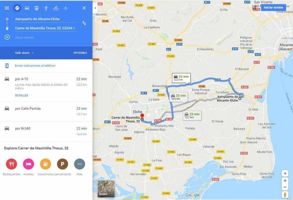
Task: Zoom in with the plus button
Action: pos(285,181)
